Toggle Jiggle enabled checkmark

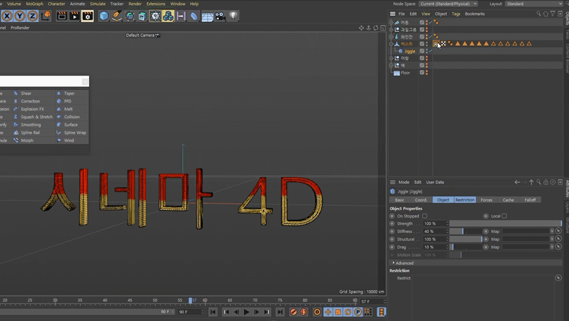pyautogui.click(x=431, y=51)
